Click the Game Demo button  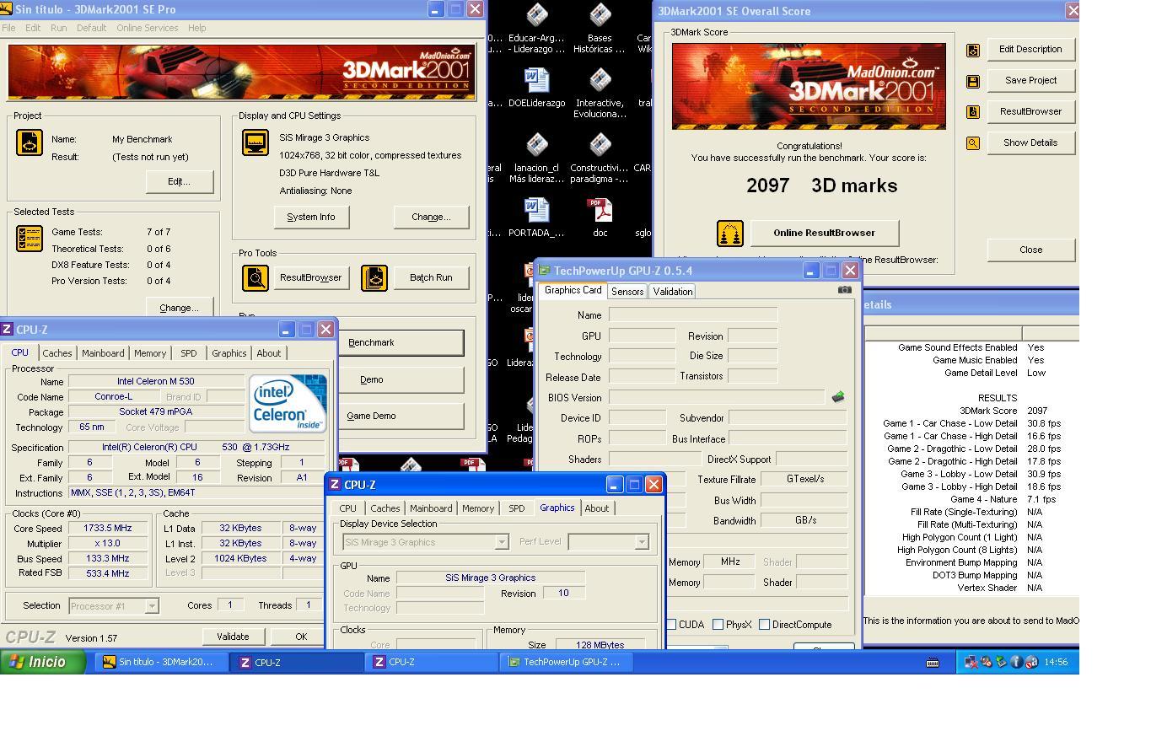pyautogui.click(x=401, y=416)
